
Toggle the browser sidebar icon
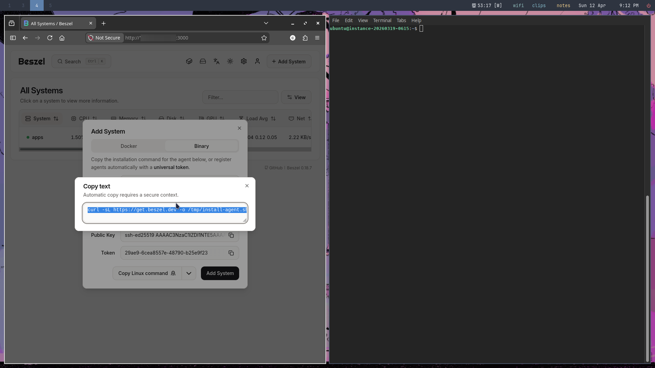tap(13, 38)
